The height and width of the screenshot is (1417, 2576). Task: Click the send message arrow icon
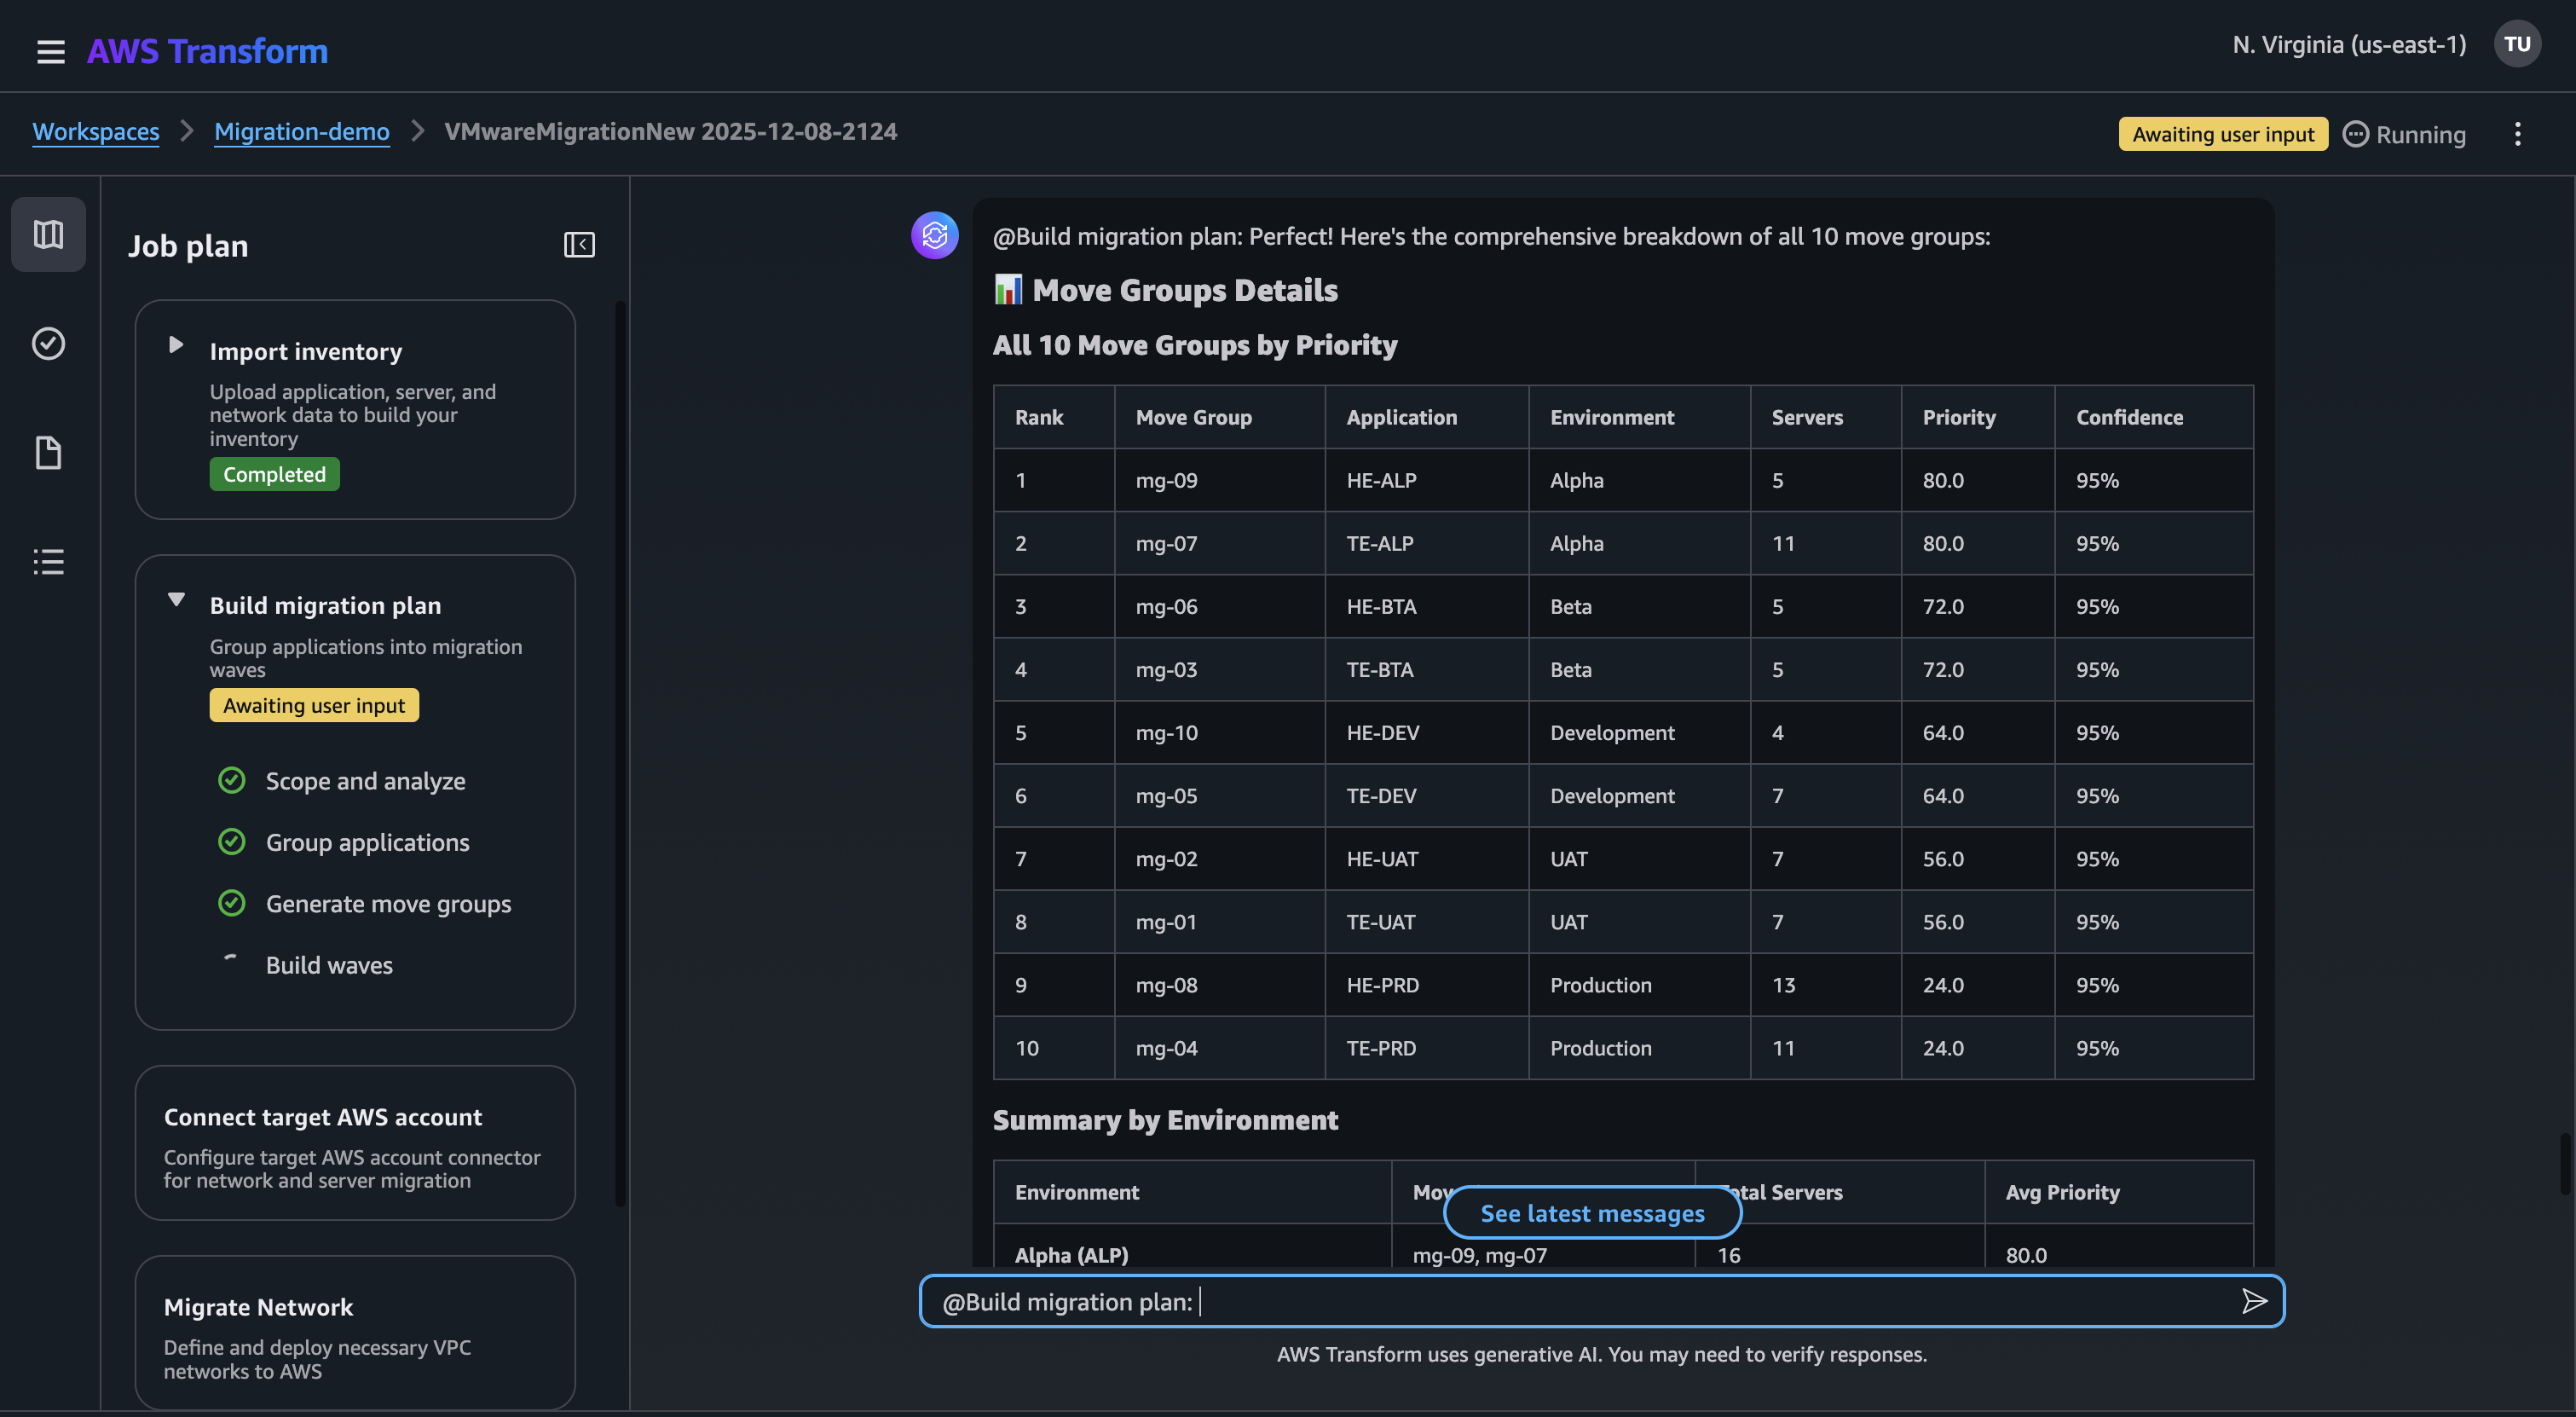point(2255,1301)
